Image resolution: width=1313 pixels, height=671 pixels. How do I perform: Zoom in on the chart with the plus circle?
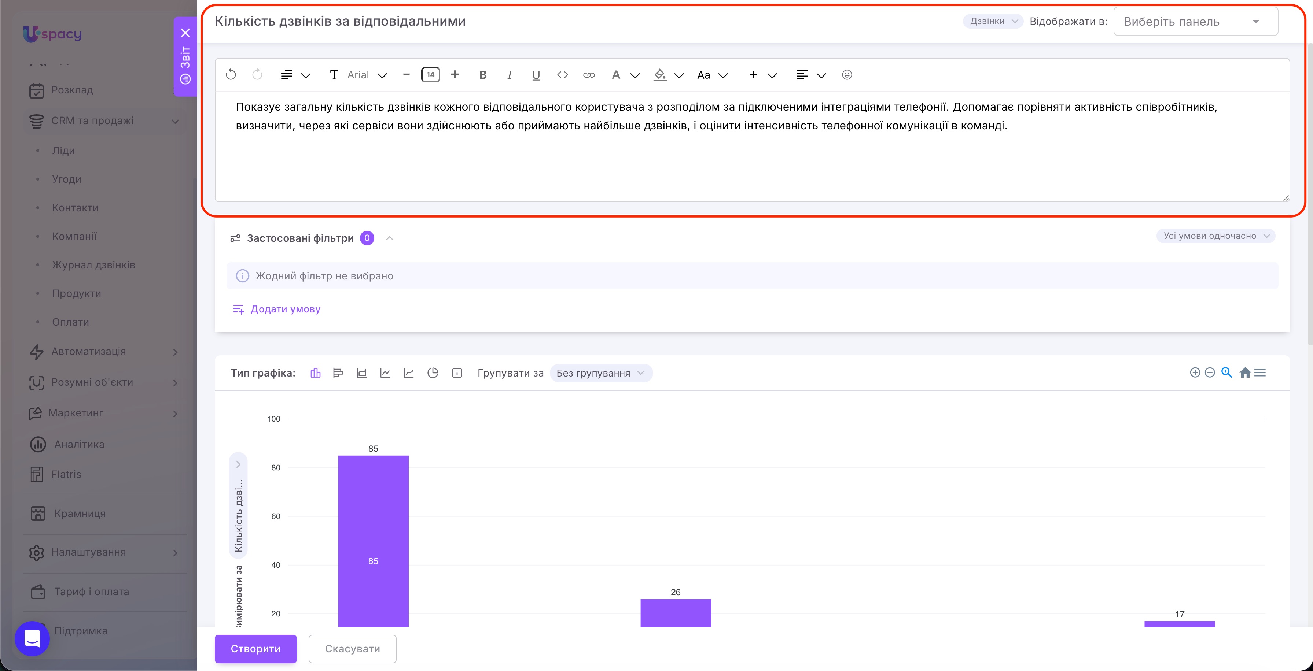pyautogui.click(x=1195, y=372)
